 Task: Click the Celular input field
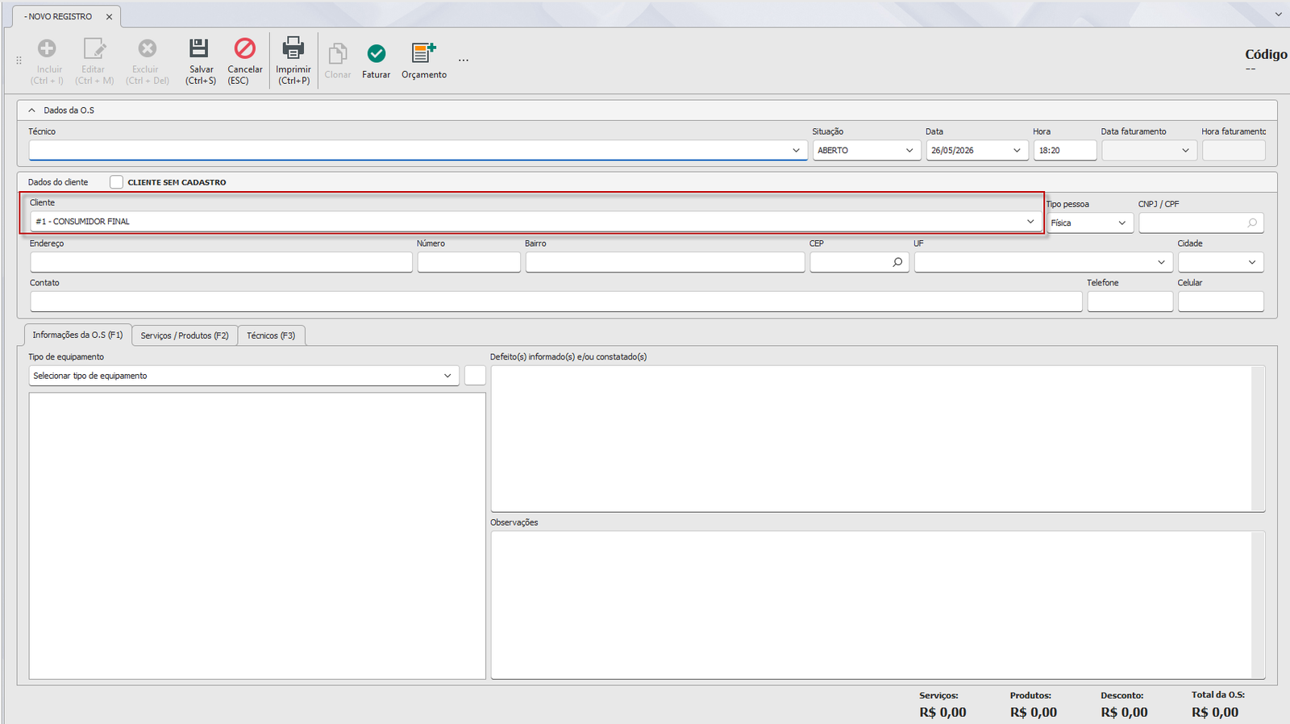(1221, 302)
